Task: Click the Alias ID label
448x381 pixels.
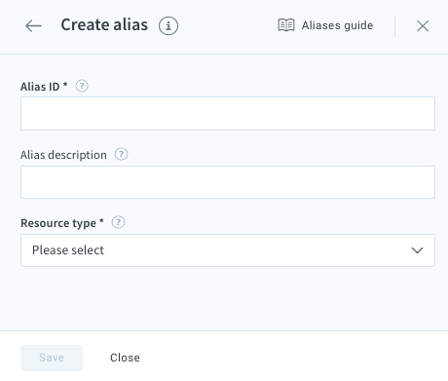Action: pyautogui.click(x=44, y=87)
